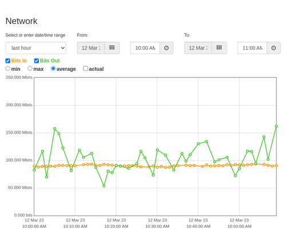Click the 250.000 Mbits axis label
Screen dimensions: 286x230
pyautogui.click(x=19, y=78)
